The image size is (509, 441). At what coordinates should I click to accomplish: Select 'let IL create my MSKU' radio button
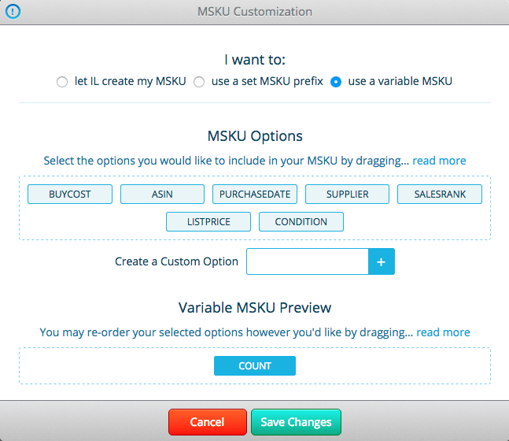[62, 82]
